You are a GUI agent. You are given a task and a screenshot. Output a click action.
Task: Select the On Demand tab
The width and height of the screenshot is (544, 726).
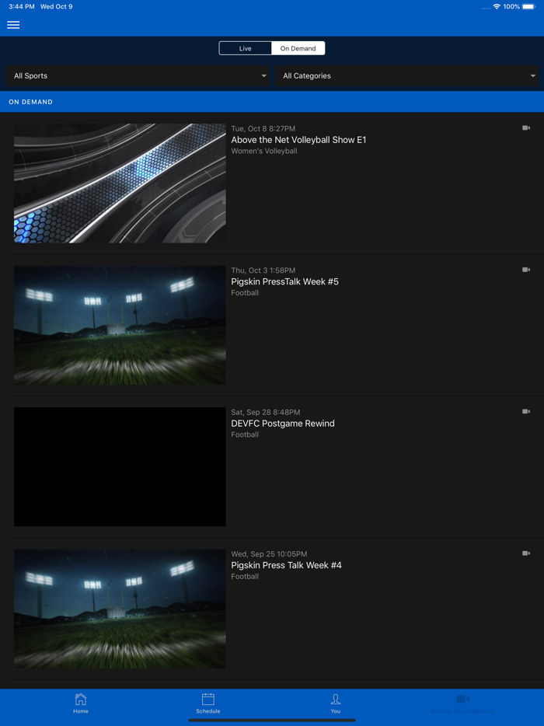298,48
